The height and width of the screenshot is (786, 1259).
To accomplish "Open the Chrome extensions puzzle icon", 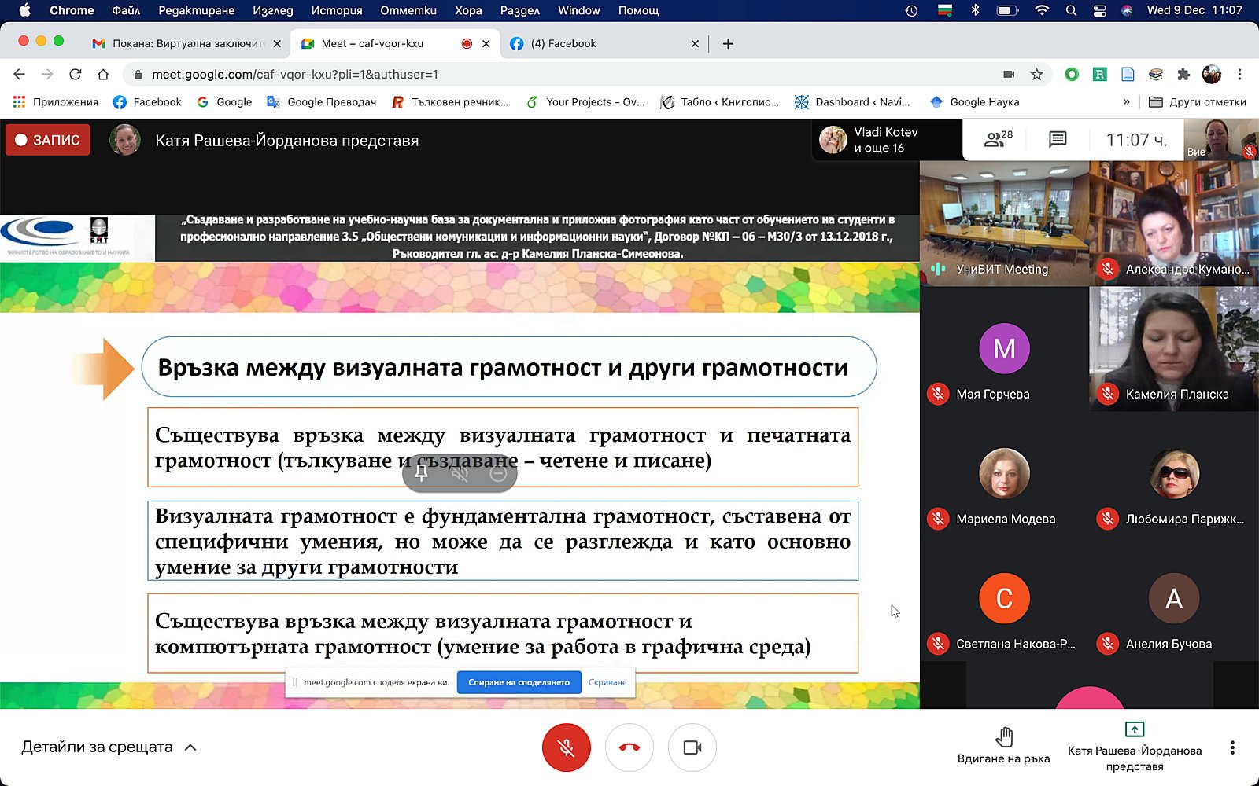I will tap(1183, 75).
